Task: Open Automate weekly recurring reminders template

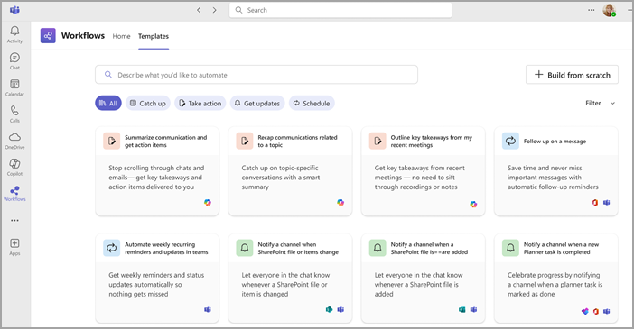Action: coord(157,279)
